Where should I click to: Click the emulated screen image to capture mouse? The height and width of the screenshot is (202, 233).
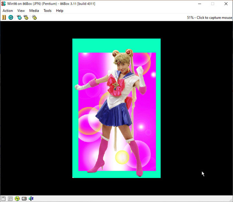click(x=116, y=108)
